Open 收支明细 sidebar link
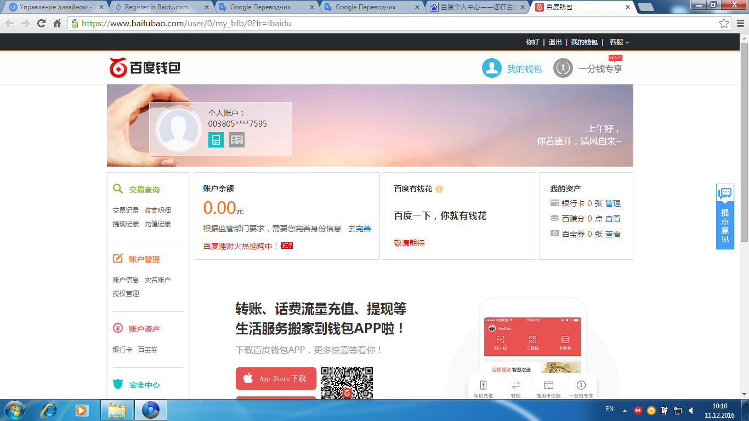The image size is (749, 421). click(x=158, y=210)
